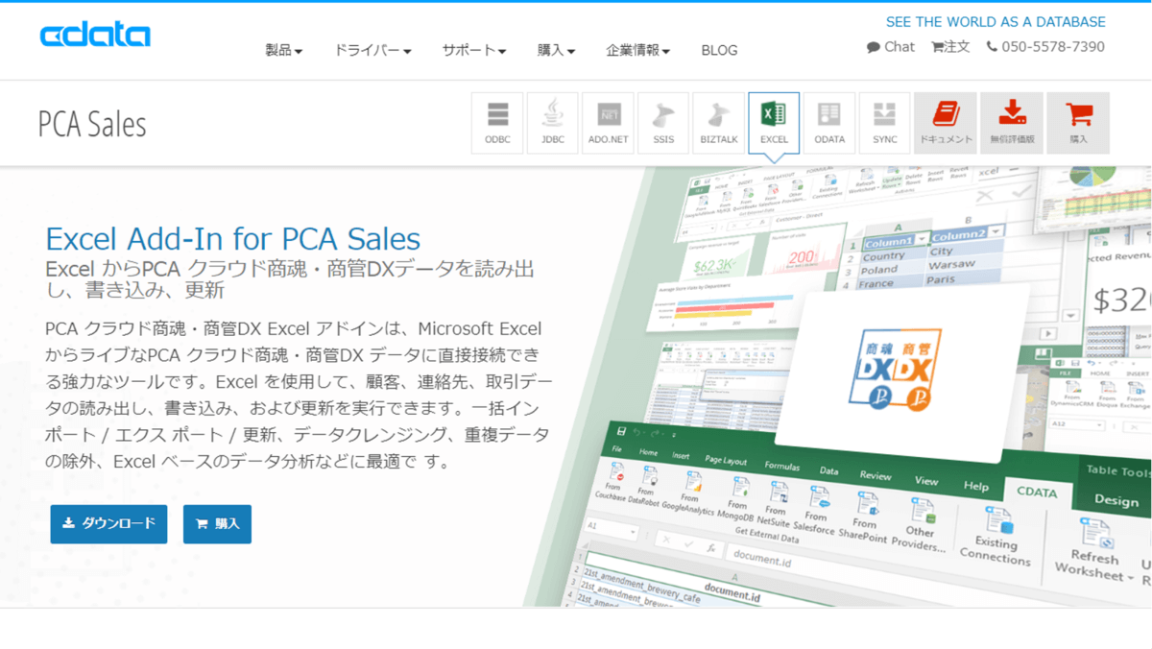Image resolution: width=1152 pixels, height=649 pixels.
Task: Click the blue 購入 button below description
Action: (x=217, y=524)
